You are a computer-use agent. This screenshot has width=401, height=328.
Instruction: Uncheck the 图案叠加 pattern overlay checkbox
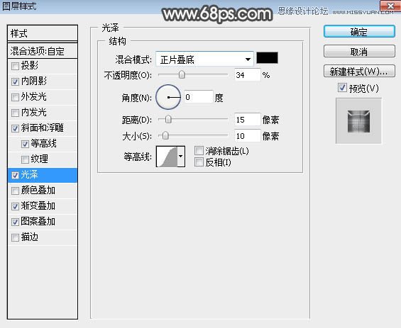(x=15, y=222)
